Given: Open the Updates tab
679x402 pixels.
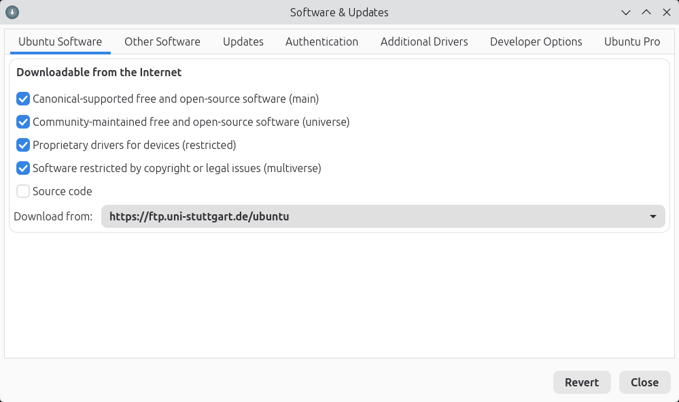Looking at the screenshot, I should pyautogui.click(x=243, y=41).
